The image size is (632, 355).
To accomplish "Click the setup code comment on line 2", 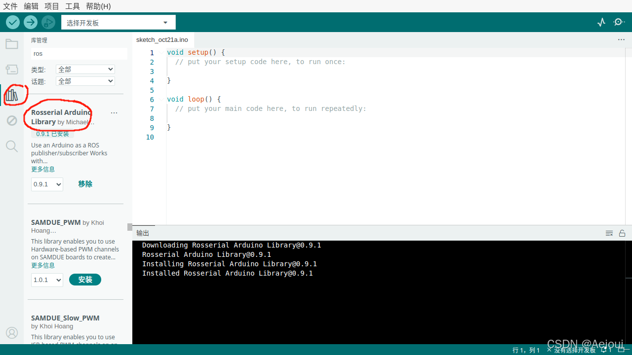I will tap(260, 62).
